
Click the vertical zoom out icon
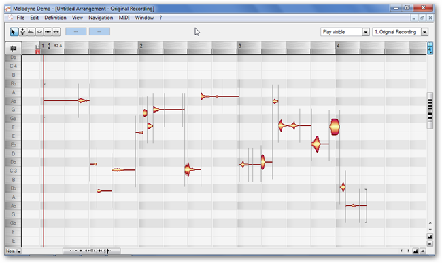(x=430, y=243)
